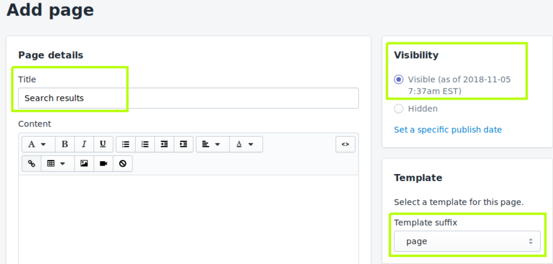Show HTML source view
553x264 pixels.
pyautogui.click(x=345, y=144)
